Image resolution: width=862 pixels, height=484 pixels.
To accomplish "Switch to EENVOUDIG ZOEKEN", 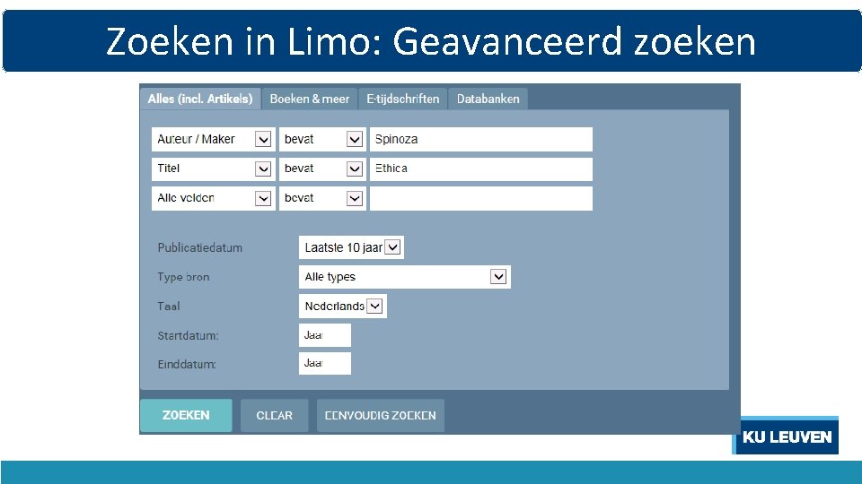I will (381, 415).
